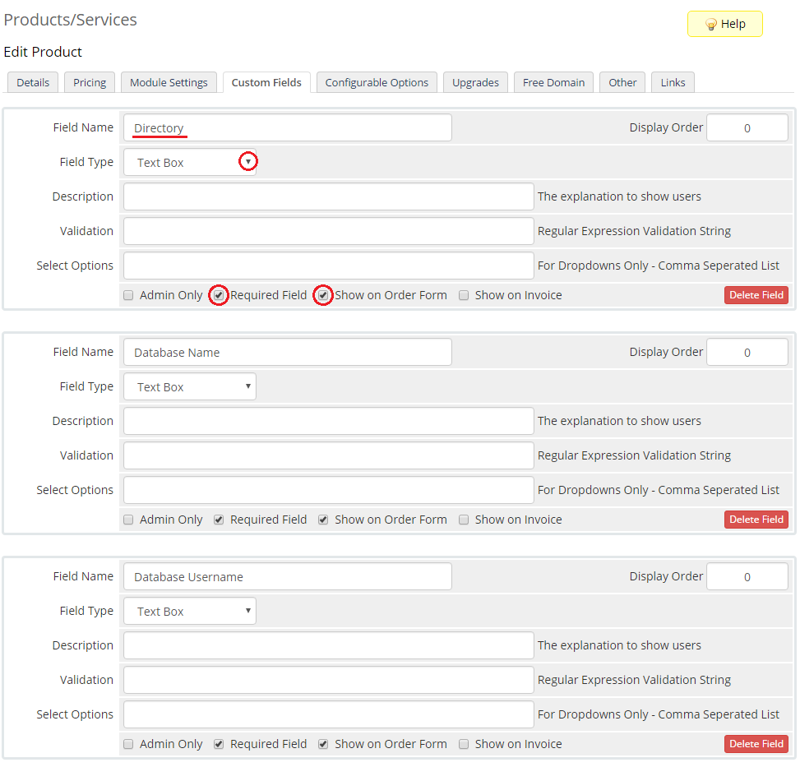This screenshot has height=767, width=800.
Task: Click the Help button with lightbulb icon
Action: coord(724,24)
